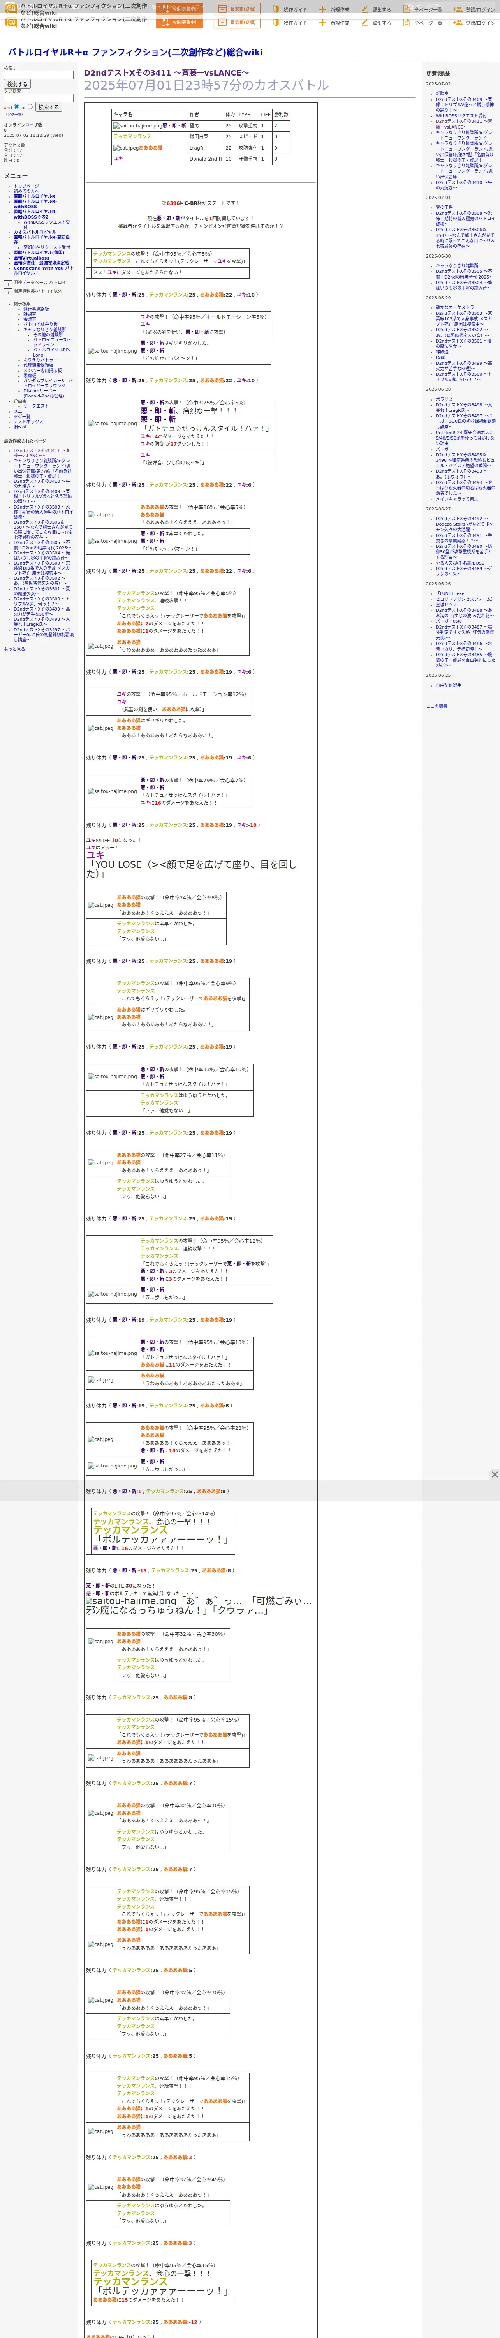Open 変幻自在リクエスト受付 in the menu

pyautogui.click(x=46, y=247)
